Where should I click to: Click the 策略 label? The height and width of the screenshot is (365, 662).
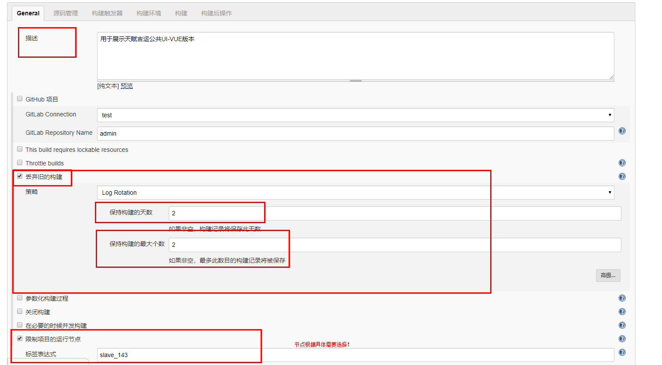(x=31, y=192)
